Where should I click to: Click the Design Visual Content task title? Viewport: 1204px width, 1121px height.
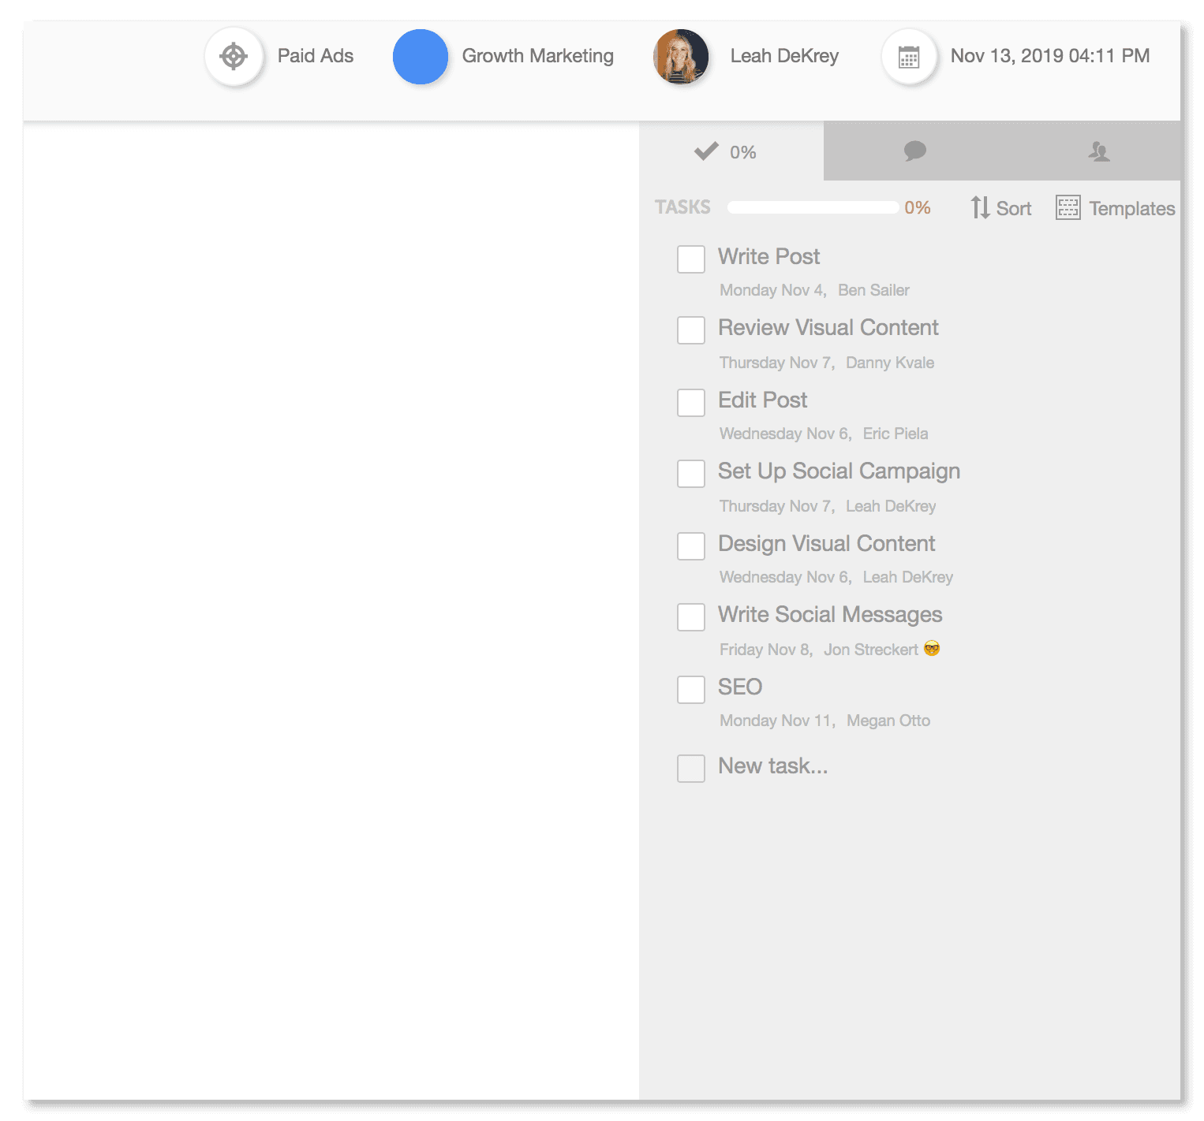click(x=826, y=544)
